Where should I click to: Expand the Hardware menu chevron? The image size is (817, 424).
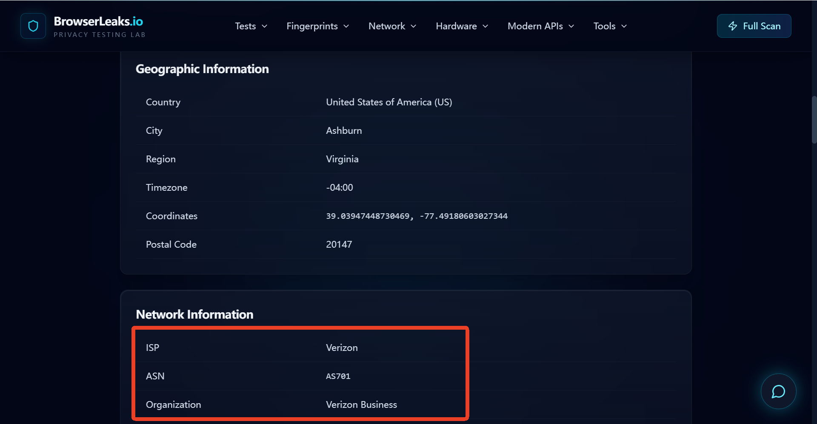click(x=486, y=26)
